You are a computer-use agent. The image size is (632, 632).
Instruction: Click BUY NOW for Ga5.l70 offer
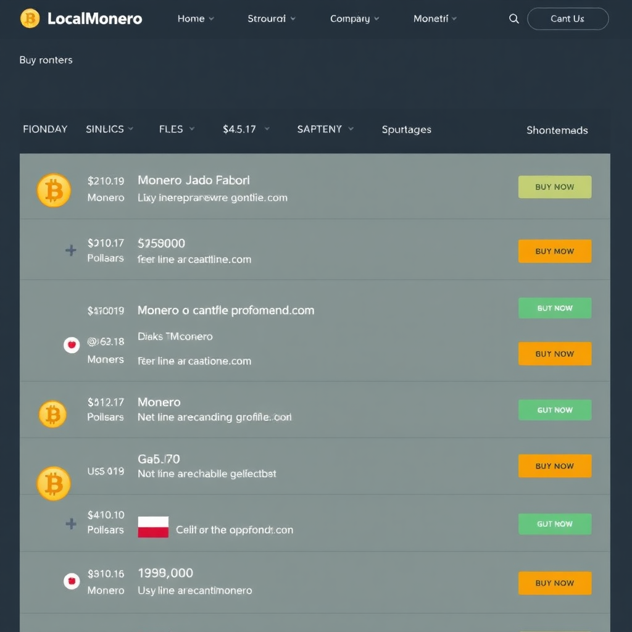point(555,466)
